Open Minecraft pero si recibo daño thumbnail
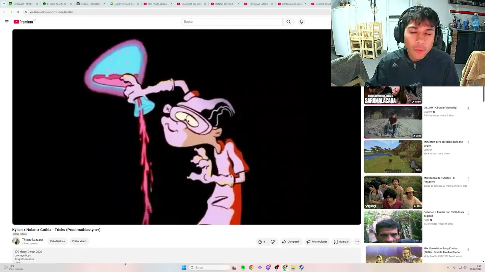The image size is (485, 272). coord(393,156)
